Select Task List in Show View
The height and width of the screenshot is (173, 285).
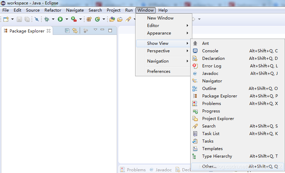[237, 134]
